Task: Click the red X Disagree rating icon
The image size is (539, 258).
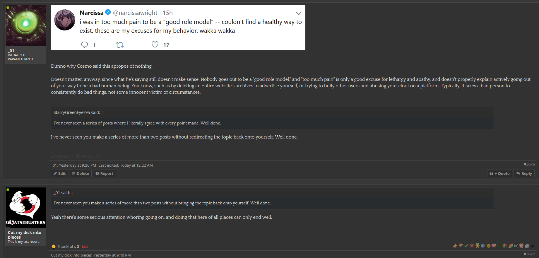Action: (472, 246)
